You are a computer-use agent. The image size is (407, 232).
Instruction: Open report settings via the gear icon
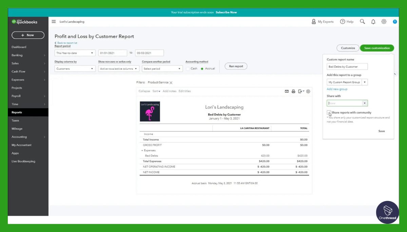click(x=308, y=91)
